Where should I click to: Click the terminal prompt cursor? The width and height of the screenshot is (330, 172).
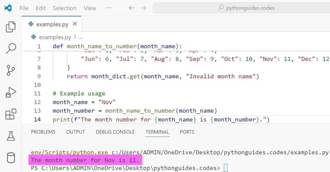(x=226, y=168)
